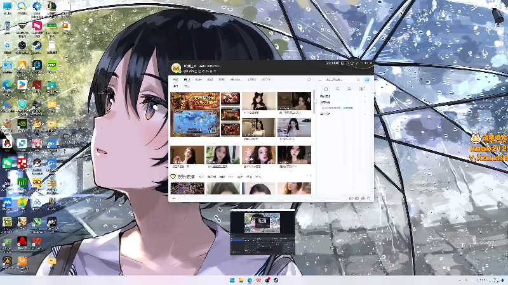Click the magnifier icon at YY's bottom-right corner
This screenshot has height=285, width=508.
(369, 198)
